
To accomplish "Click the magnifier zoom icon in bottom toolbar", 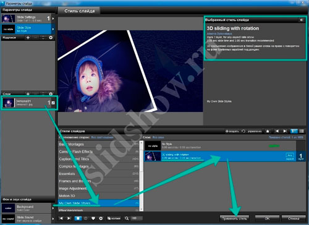I will (x=127, y=218).
